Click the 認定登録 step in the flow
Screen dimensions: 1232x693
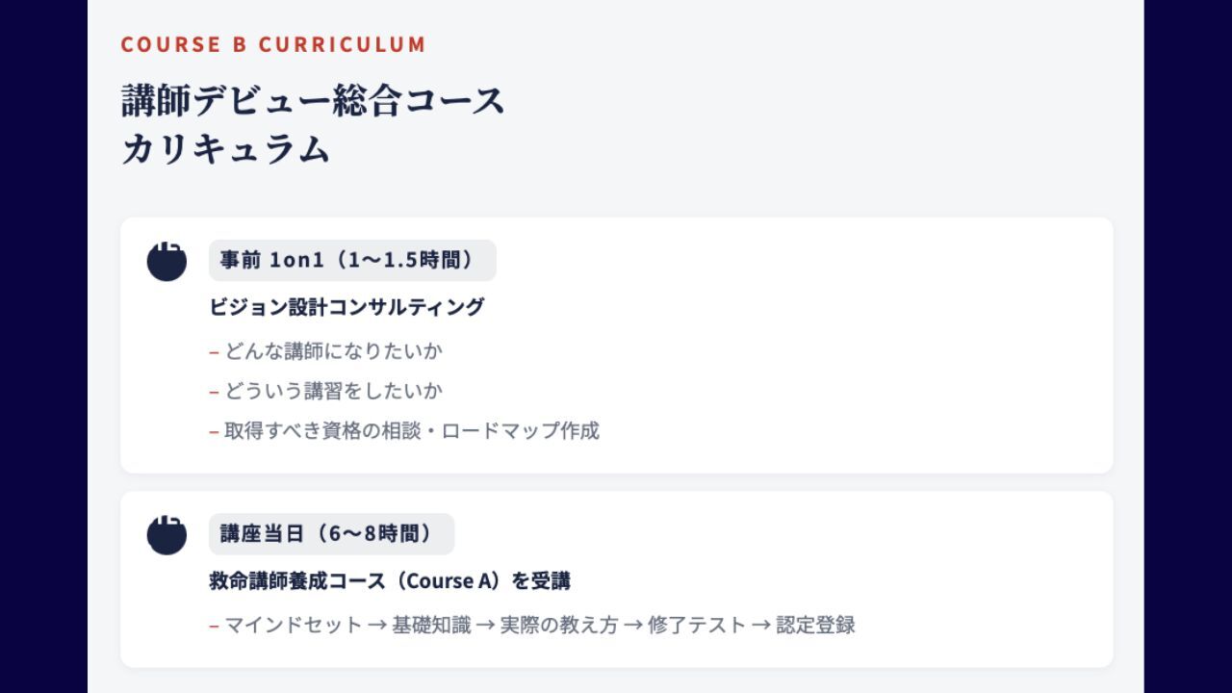click(815, 626)
